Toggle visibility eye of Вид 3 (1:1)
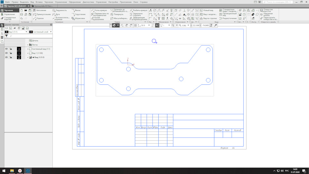309x174 pixels. (x=6, y=57)
